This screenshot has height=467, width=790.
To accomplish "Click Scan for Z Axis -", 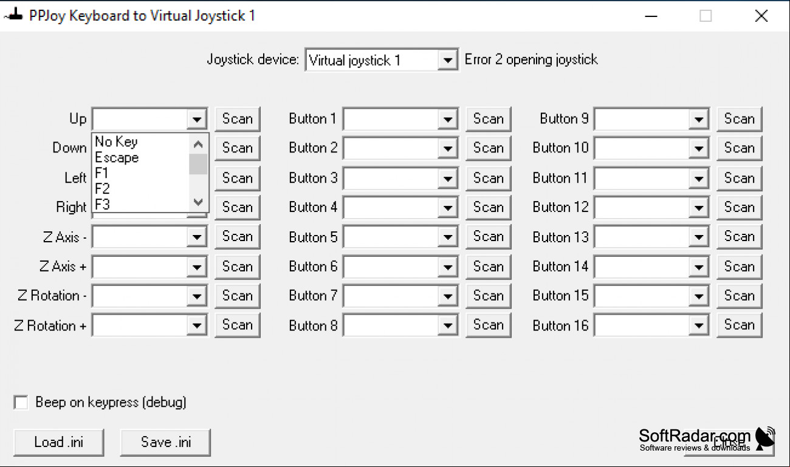I will [x=238, y=237].
